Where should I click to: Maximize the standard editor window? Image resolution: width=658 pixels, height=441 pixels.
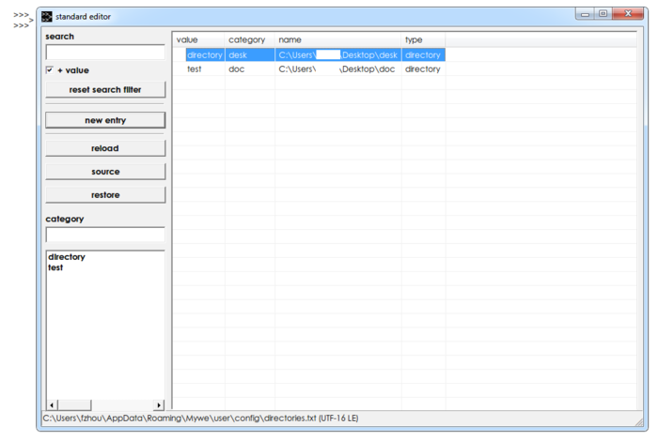click(603, 14)
